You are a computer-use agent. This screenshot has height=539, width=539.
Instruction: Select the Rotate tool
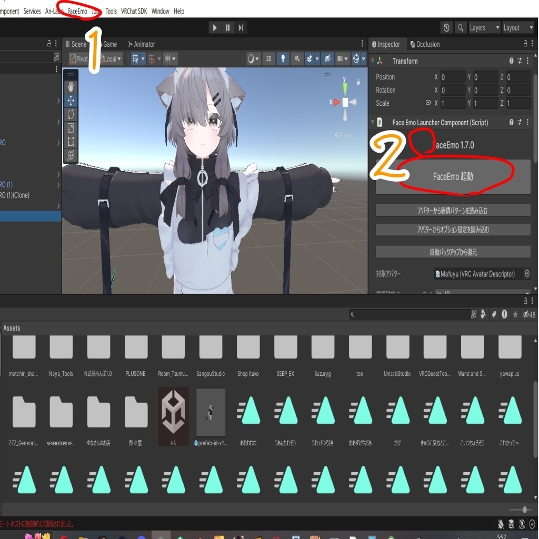[x=71, y=114]
